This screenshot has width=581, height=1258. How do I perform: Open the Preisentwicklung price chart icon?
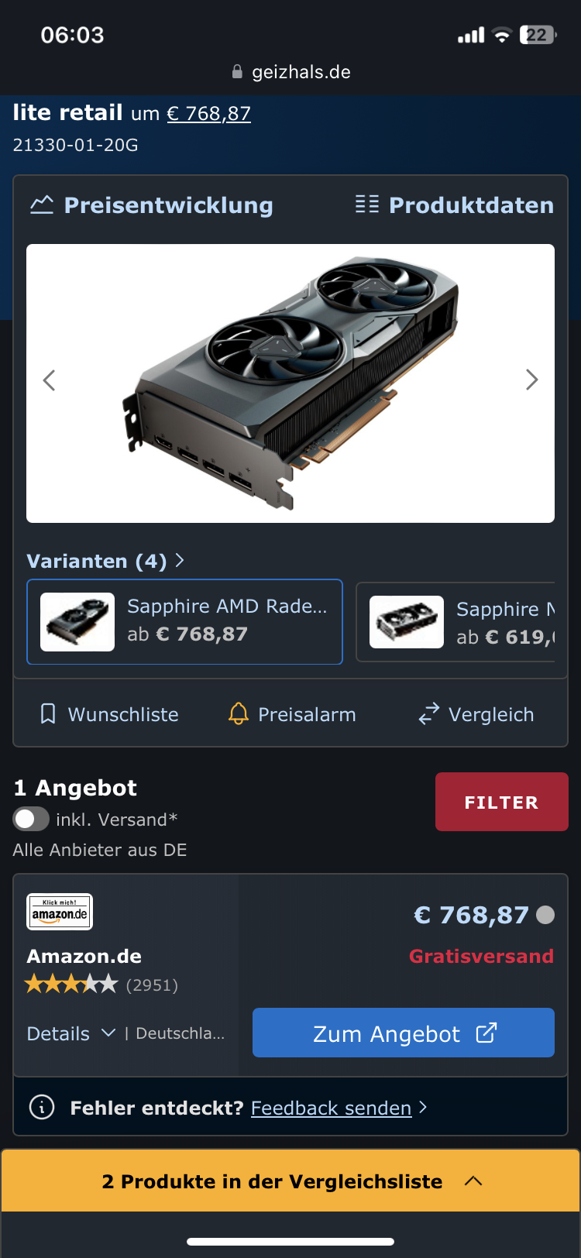click(x=42, y=205)
